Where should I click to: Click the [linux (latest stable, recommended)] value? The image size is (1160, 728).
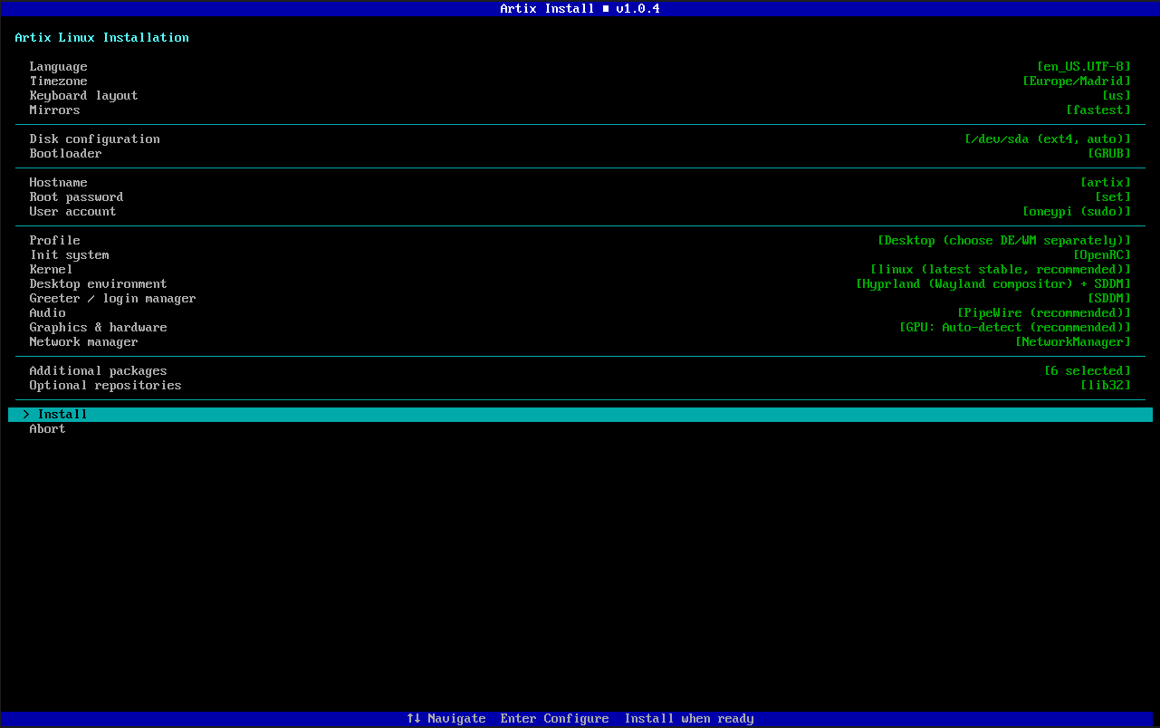[1001, 270]
